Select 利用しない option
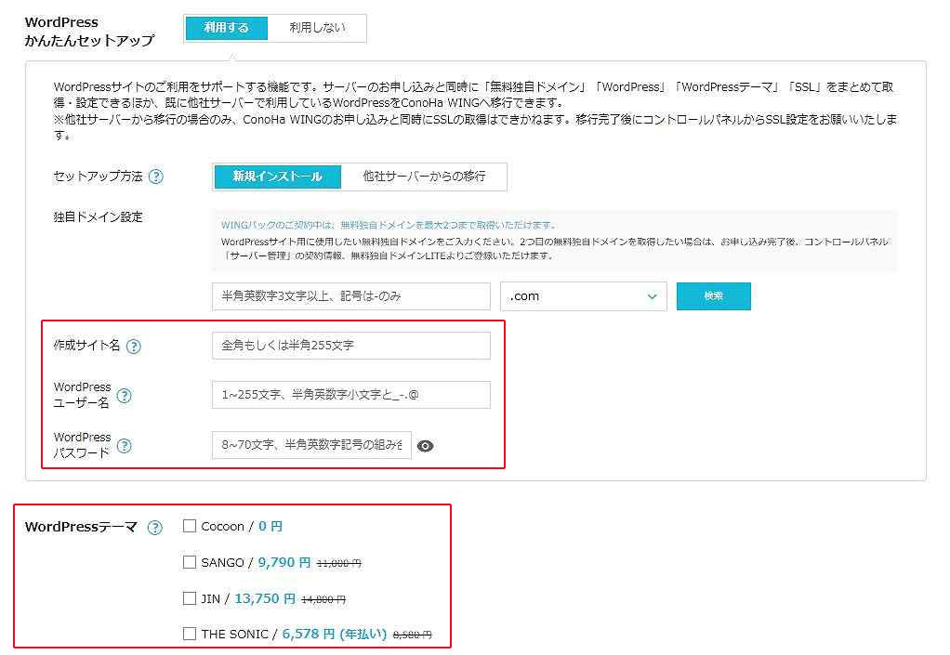950x655 pixels. coord(317,28)
